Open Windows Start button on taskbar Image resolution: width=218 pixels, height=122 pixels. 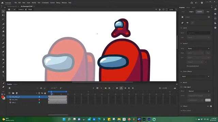coord(64,119)
